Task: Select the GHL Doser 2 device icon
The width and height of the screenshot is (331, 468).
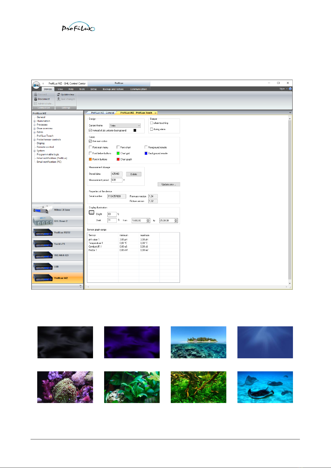Action: click(42, 221)
